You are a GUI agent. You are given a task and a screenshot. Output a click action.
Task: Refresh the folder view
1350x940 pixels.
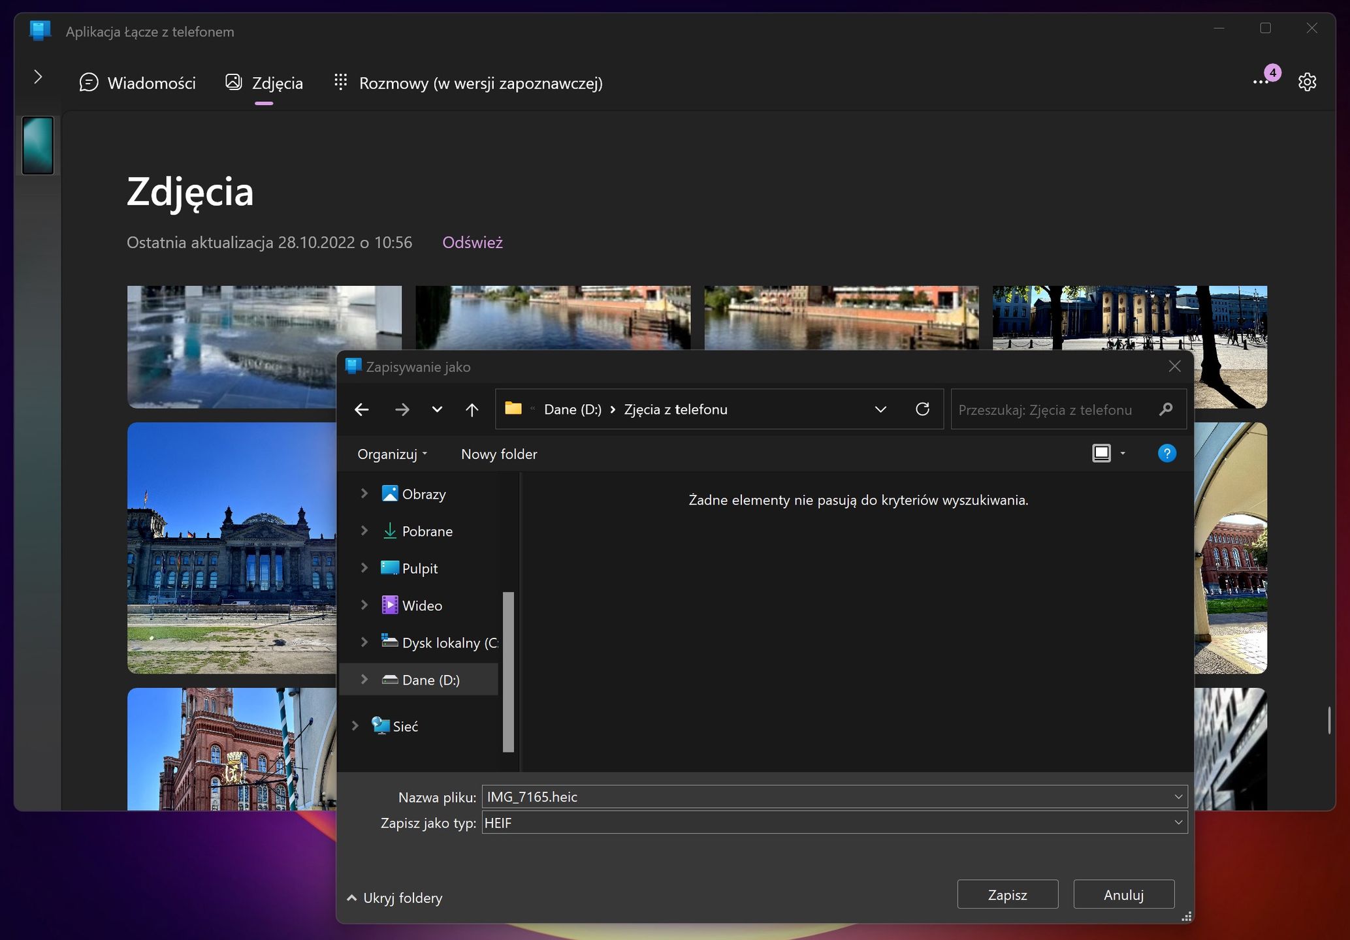(x=922, y=409)
